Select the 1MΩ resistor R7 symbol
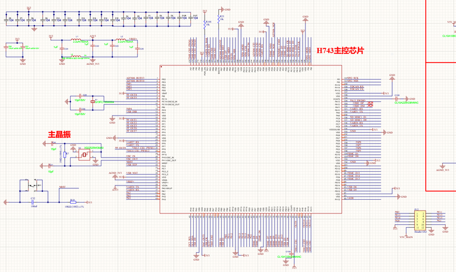The width and height of the screenshot is (456, 272). tap(65, 155)
